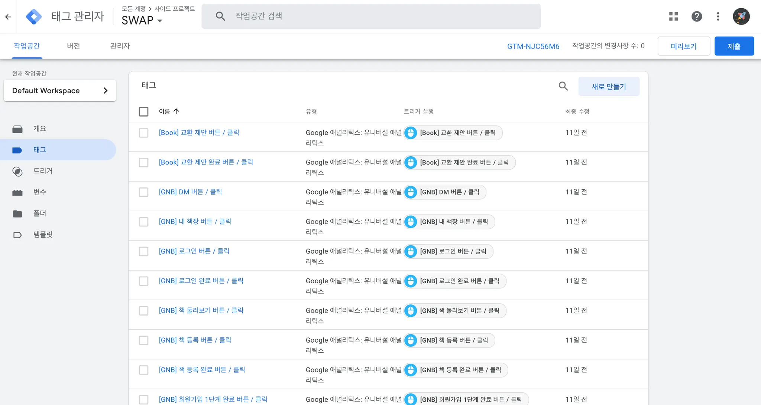Open the help question mark icon
The image size is (761, 405).
696,16
